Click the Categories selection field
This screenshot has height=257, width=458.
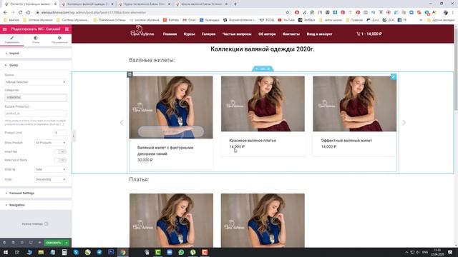[x=36, y=98]
